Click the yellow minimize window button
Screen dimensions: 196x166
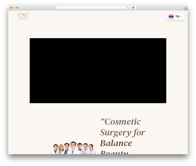pyautogui.click(x=14, y=8)
